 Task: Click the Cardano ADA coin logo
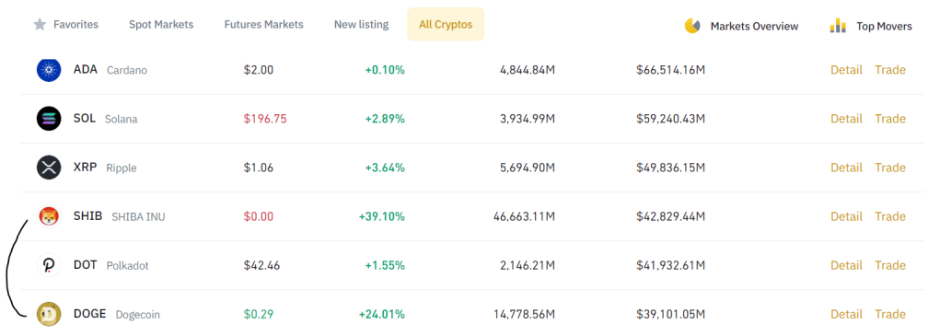point(49,70)
